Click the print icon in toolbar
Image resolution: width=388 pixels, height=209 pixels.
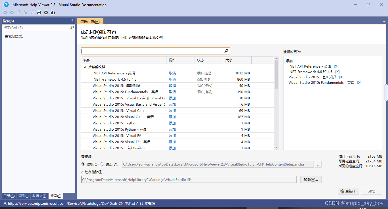click(39, 12)
